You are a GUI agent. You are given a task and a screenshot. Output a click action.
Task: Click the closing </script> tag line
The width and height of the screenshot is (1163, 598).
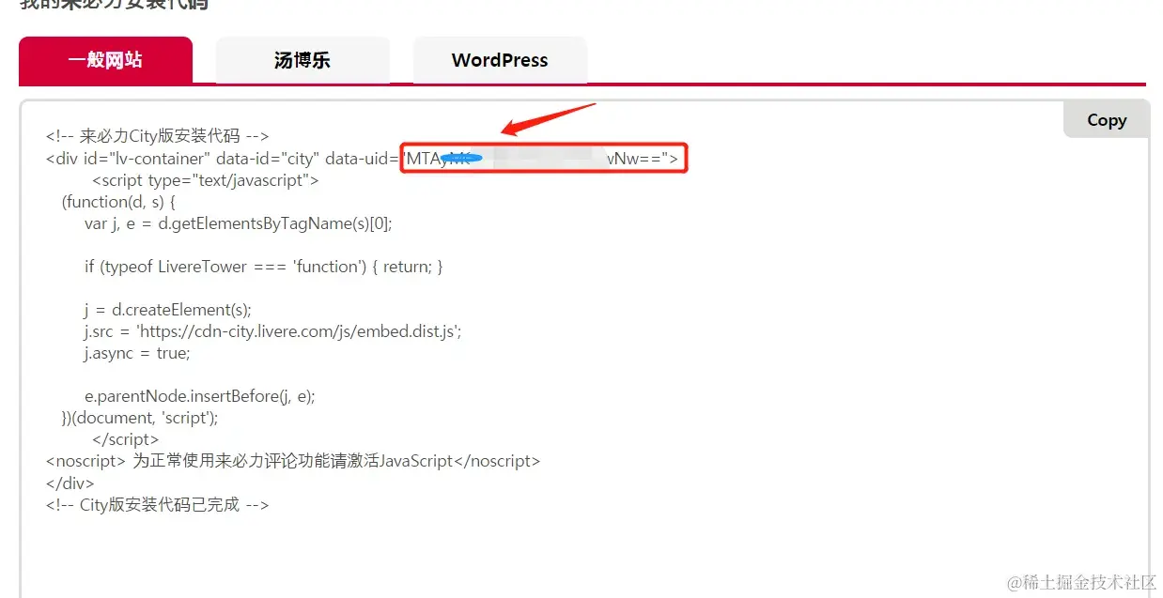pos(126,439)
